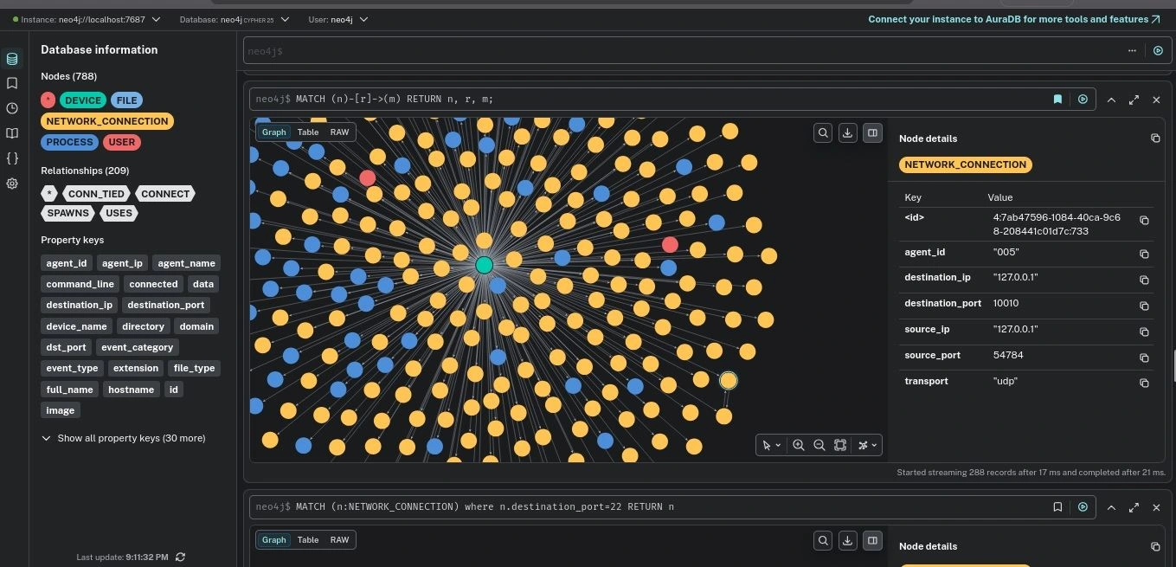Make the MATCH (n)-[r]->(m) result frame fullscreen
Viewport: 1176px width, 567px height.
click(x=1134, y=100)
